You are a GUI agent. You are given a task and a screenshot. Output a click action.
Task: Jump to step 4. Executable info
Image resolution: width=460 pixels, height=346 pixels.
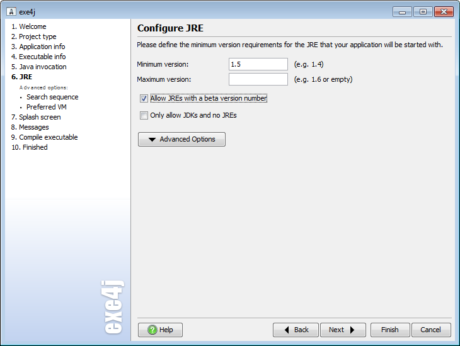tap(38, 57)
